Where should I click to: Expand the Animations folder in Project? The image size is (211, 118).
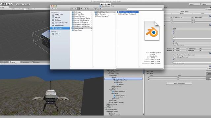(x=111, y=86)
